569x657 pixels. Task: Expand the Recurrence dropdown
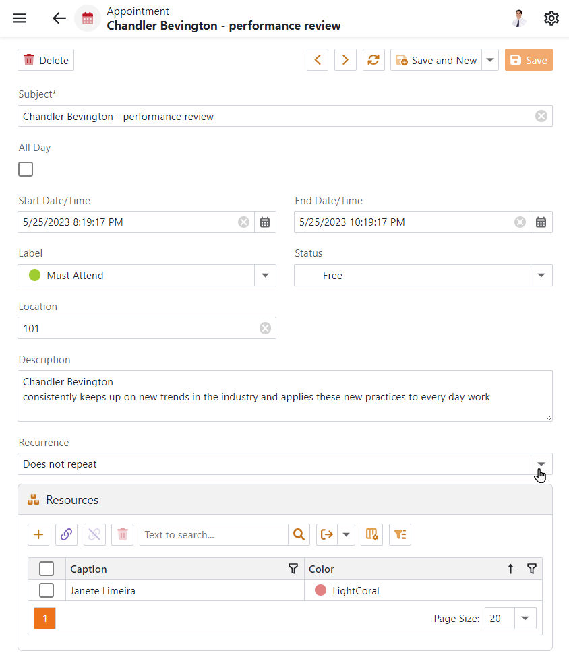tap(541, 464)
